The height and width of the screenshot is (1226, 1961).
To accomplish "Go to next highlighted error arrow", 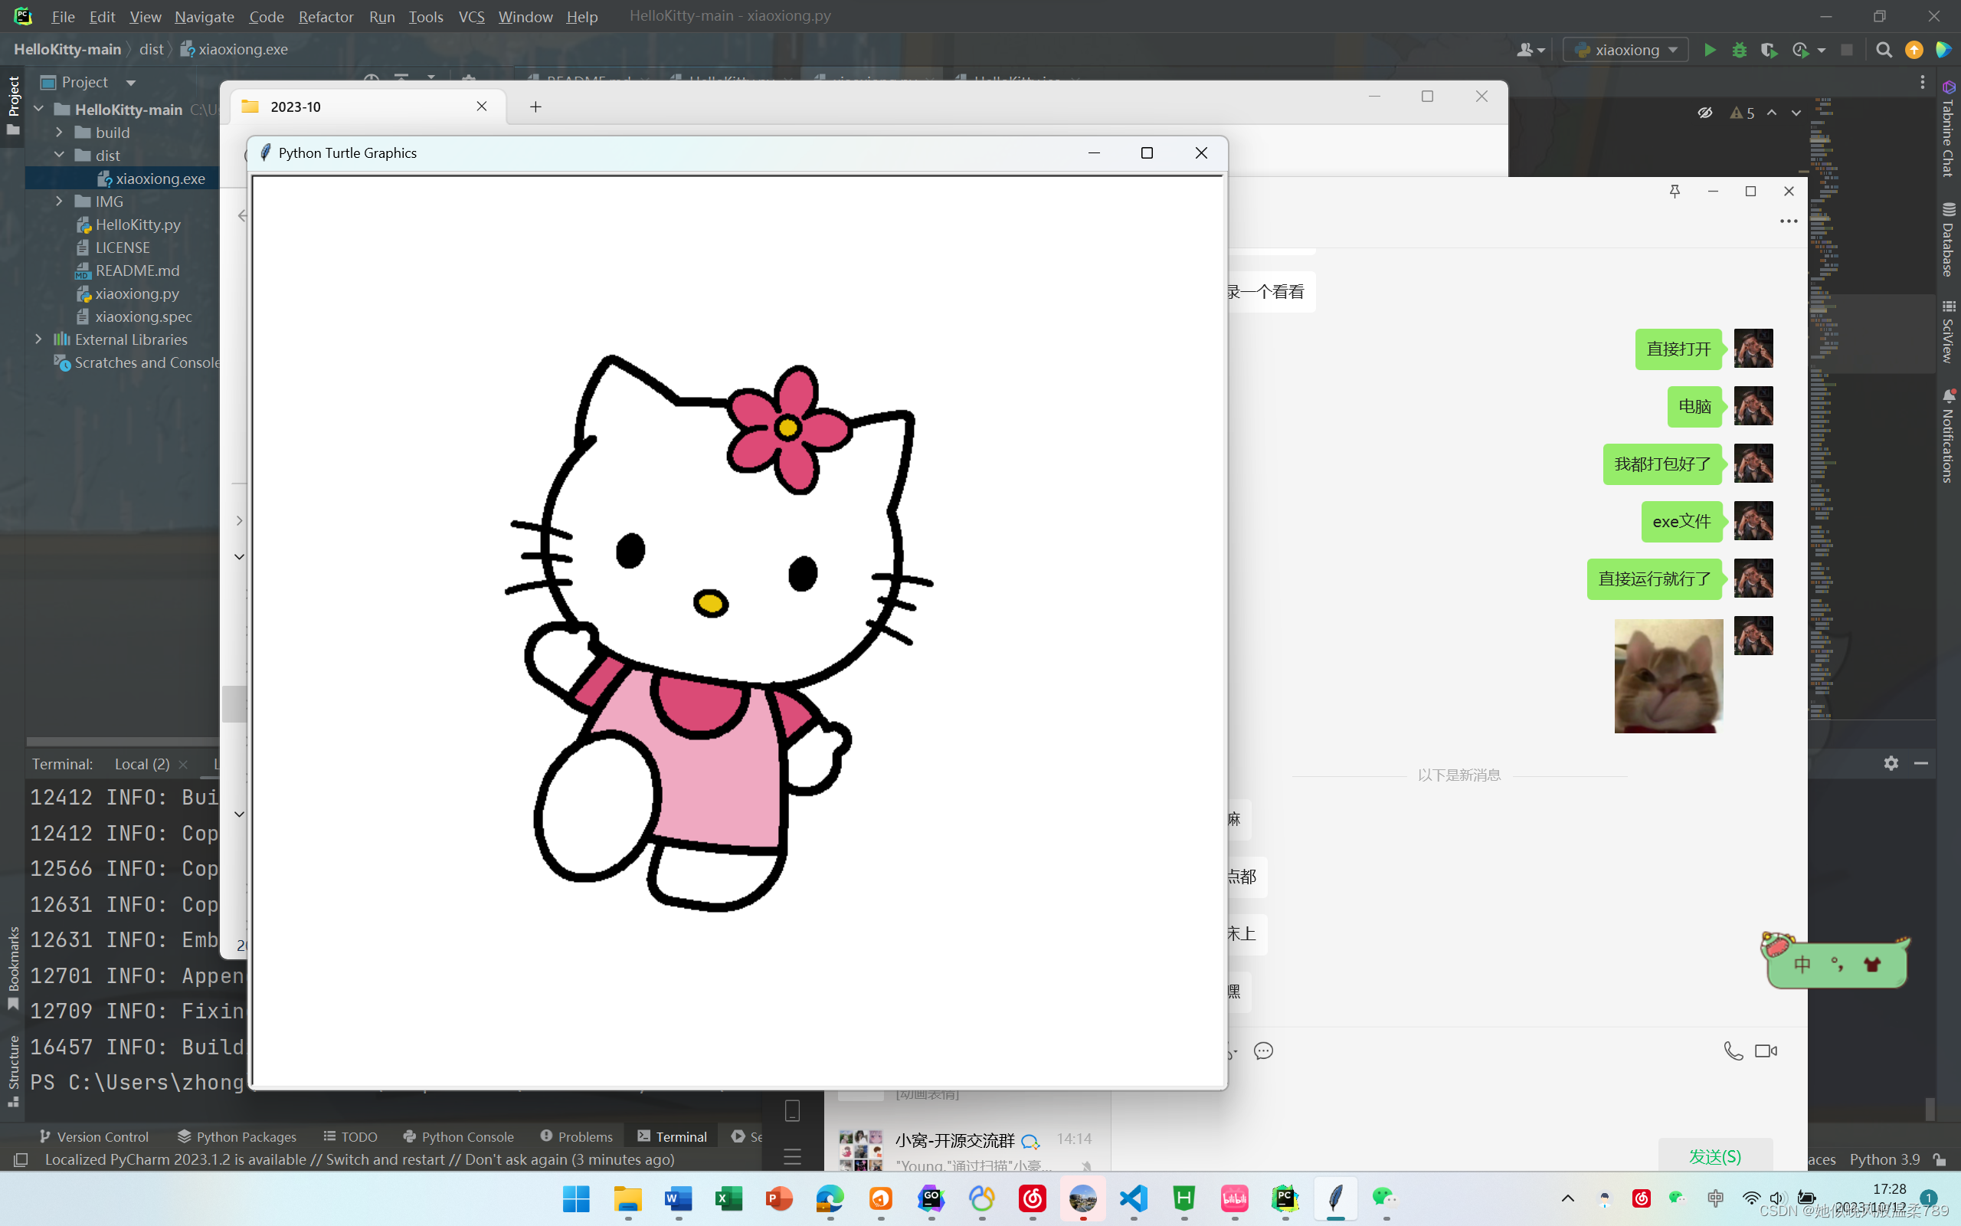I will [1796, 113].
